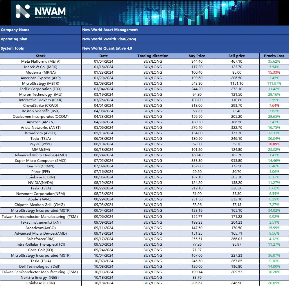Select the red 15.33% loss value
289x286 pixels.
coord(274,73)
